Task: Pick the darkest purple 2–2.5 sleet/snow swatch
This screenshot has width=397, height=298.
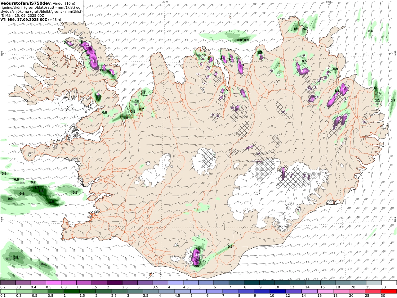Action: 114,282
